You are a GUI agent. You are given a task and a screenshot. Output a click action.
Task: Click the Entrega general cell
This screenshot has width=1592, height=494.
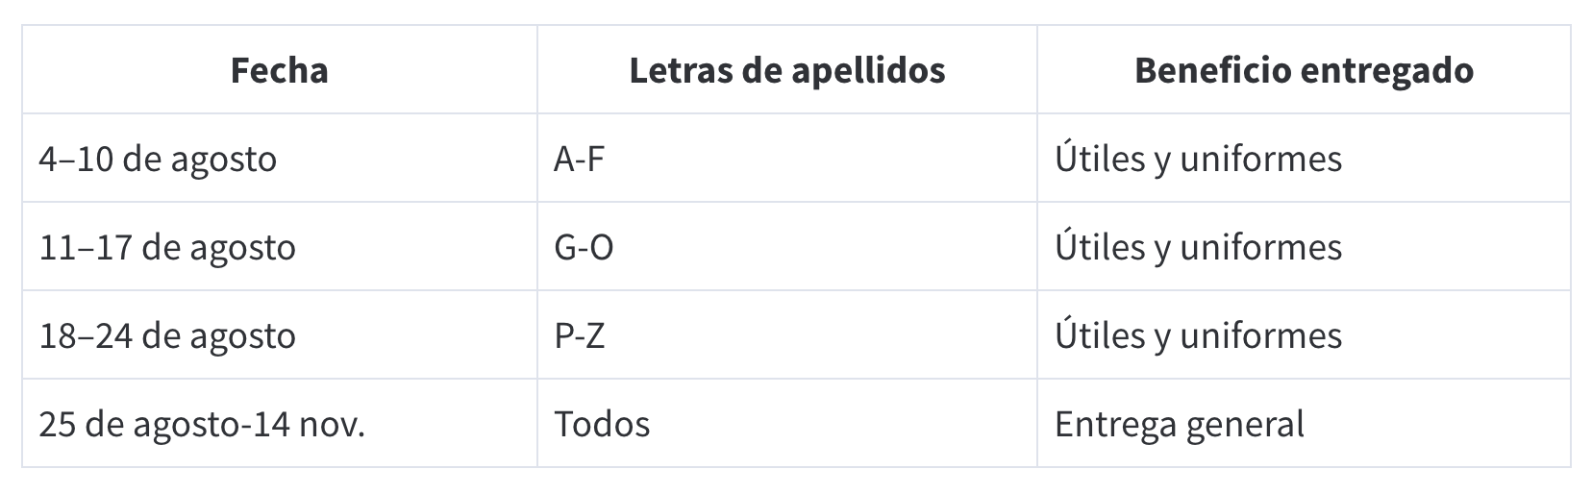click(1304, 424)
